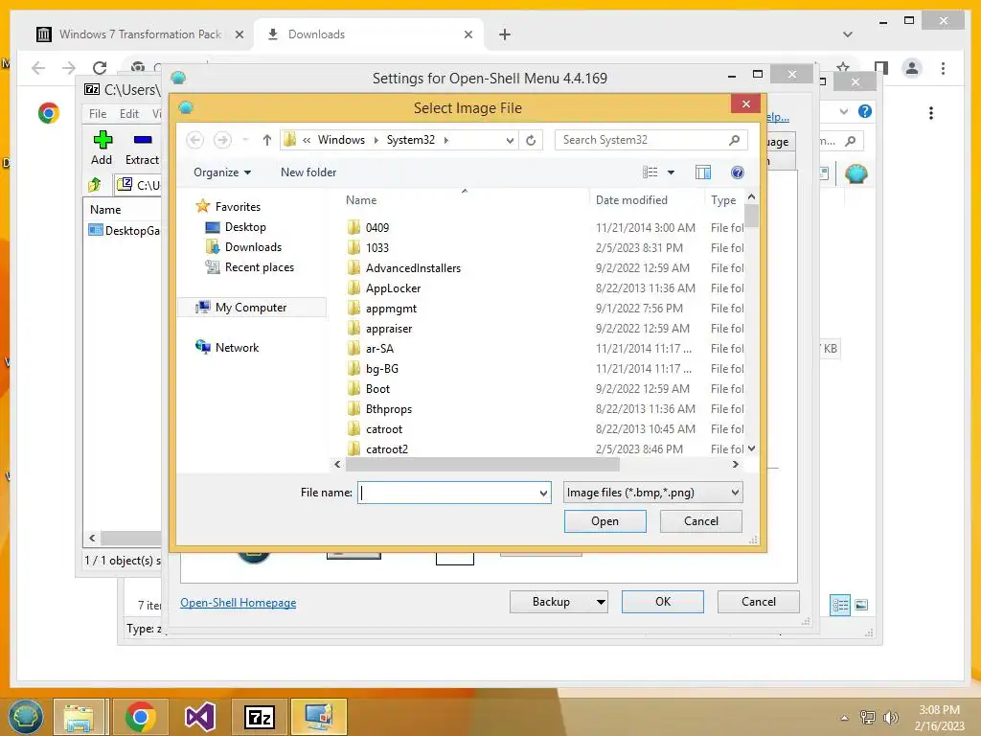Click volume speaker icon in system tray

coord(890,718)
